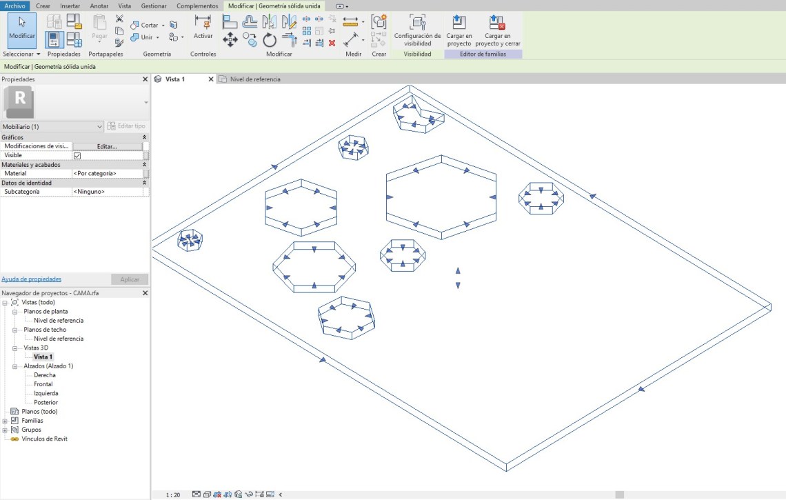Click Cargar en proyecto y cerrar

pyautogui.click(x=497, y=22)
